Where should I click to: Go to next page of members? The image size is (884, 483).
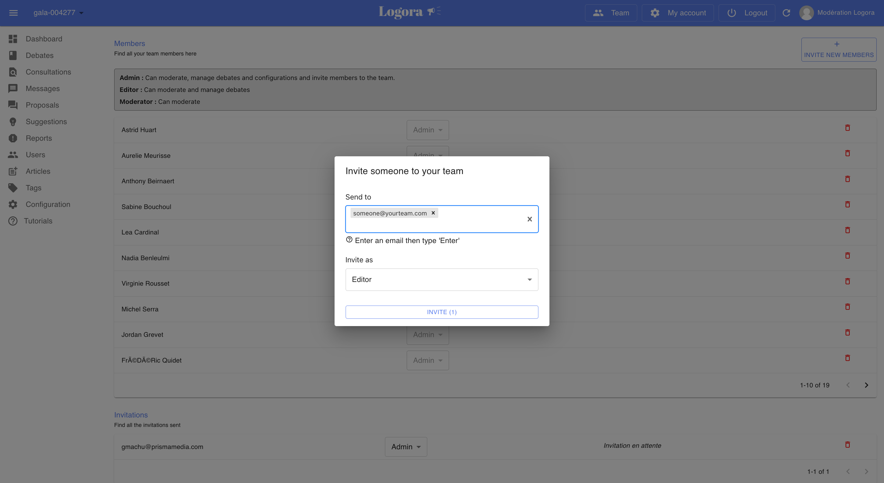click(x=866, y=385)
